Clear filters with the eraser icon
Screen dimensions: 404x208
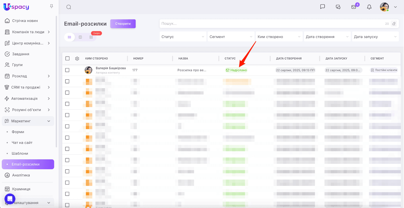(x=394, y=24)
